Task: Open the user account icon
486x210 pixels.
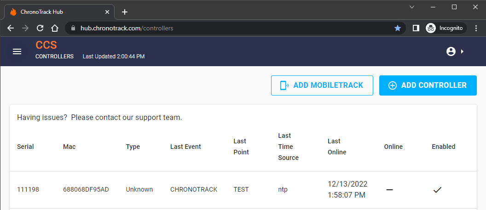Action: (451, 51)
